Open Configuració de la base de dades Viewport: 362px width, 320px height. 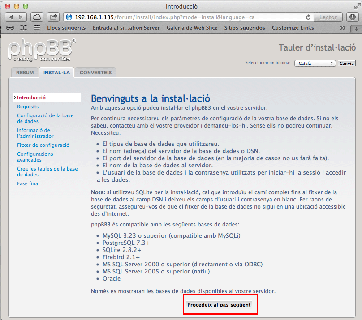point(45,118)
